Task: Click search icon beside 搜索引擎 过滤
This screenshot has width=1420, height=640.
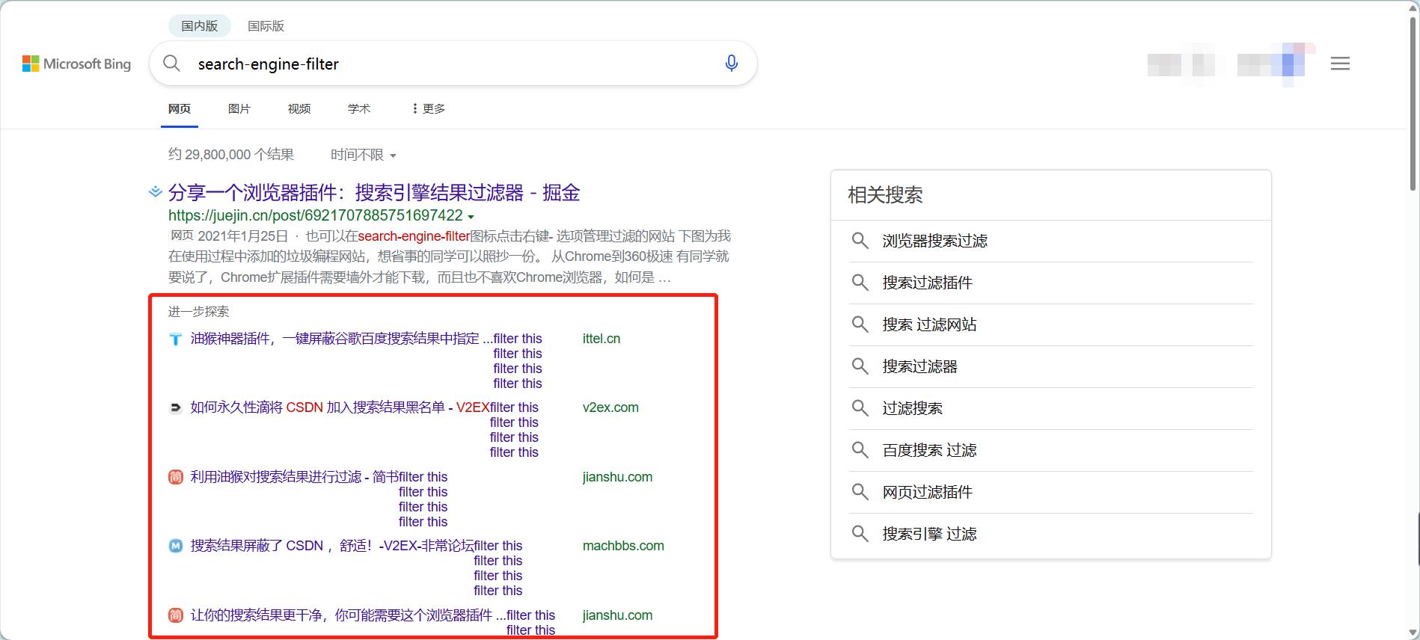Action: (x=860, y=534)
